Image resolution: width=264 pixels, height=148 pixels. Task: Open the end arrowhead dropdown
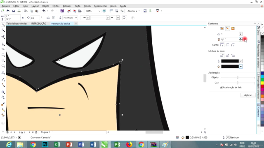(x=118, y=18)
